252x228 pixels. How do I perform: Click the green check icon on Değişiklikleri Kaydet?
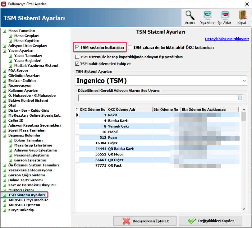192,221
